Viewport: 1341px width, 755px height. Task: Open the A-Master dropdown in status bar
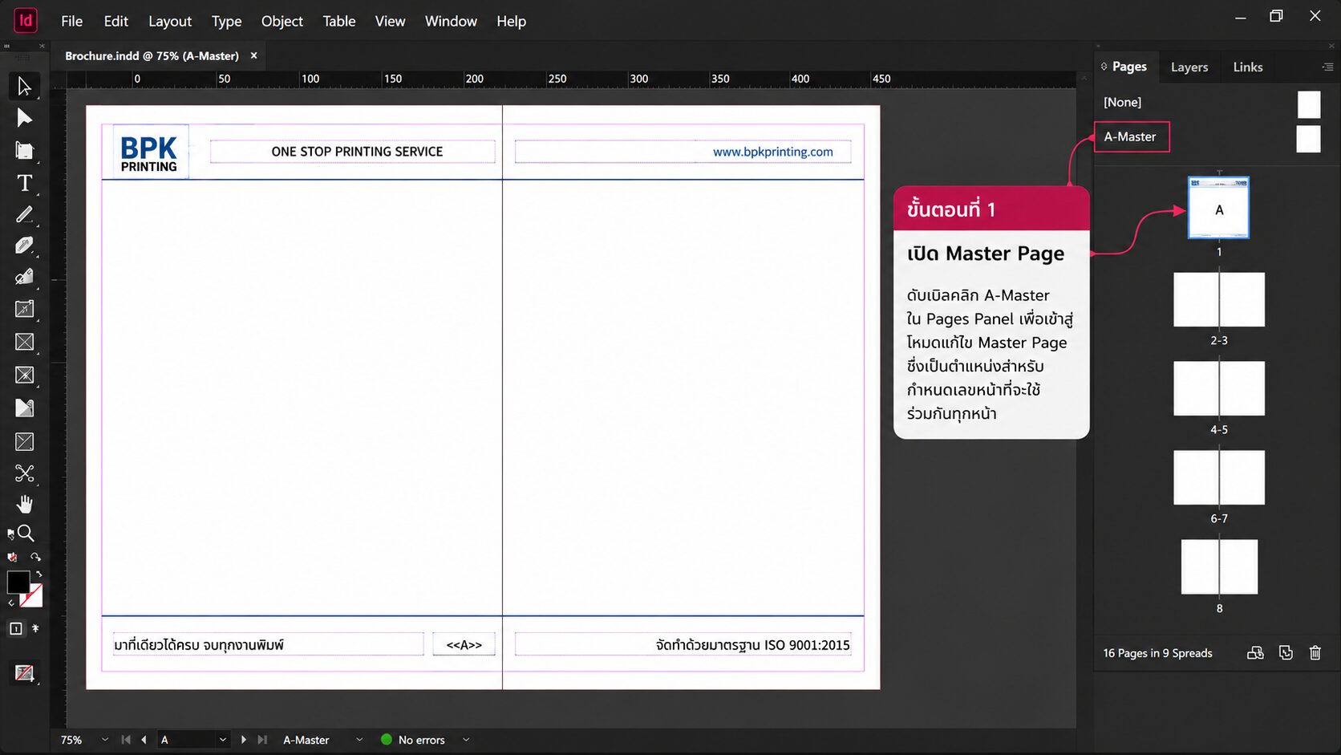(x=359, y=740)
